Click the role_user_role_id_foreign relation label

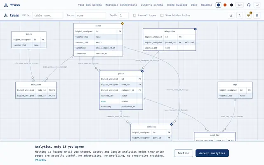pyautogui.click(x=26, y=63)
